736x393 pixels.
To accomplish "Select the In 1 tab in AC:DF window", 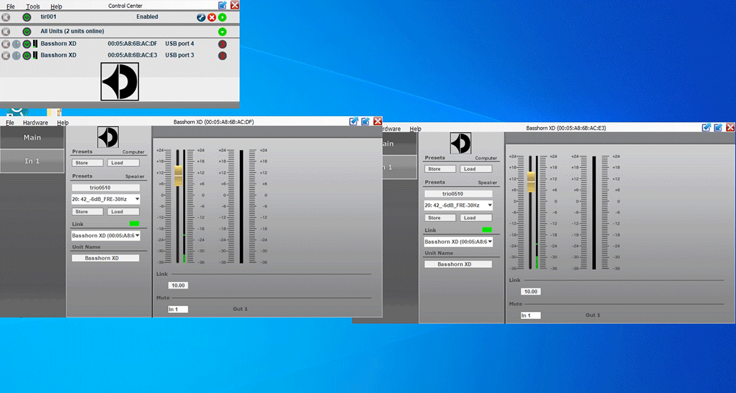I will [x=32, y=161].
